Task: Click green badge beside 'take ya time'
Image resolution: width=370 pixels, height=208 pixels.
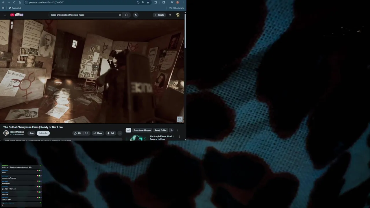Action: coord(39,198)
